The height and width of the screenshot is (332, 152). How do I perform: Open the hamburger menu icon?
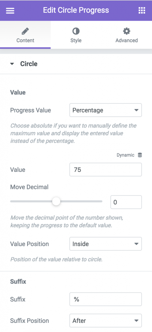click(10, 10)
